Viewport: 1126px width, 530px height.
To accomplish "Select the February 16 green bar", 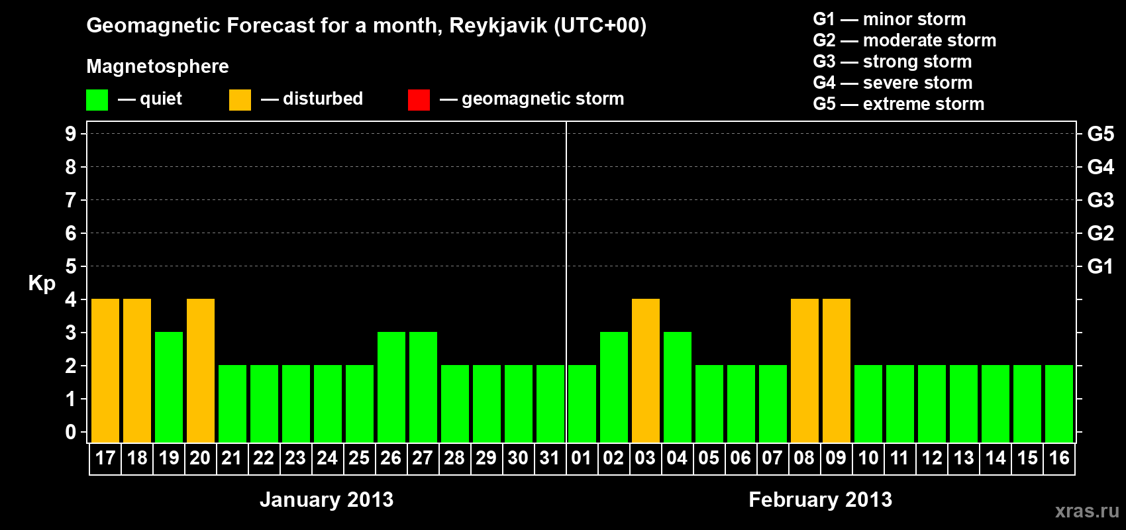I will point(1059,404).
